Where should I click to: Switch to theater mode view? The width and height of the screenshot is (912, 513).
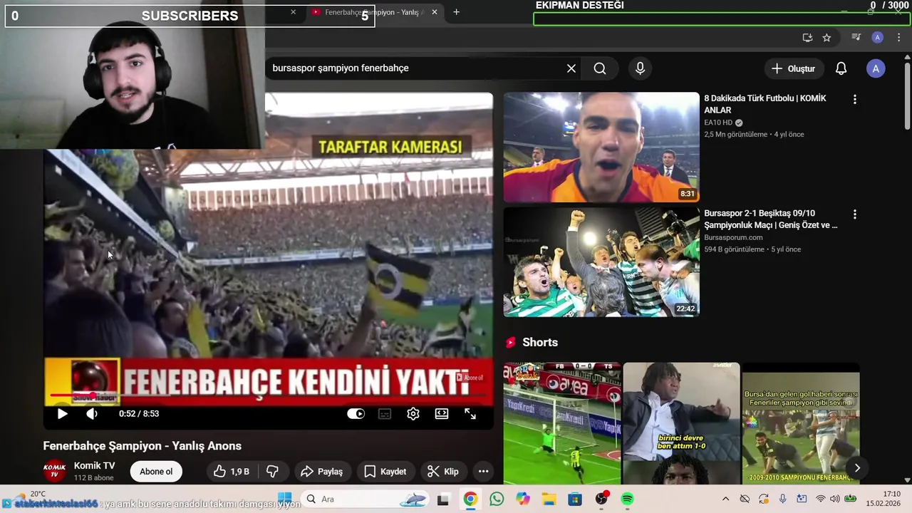tap(442, 414)
